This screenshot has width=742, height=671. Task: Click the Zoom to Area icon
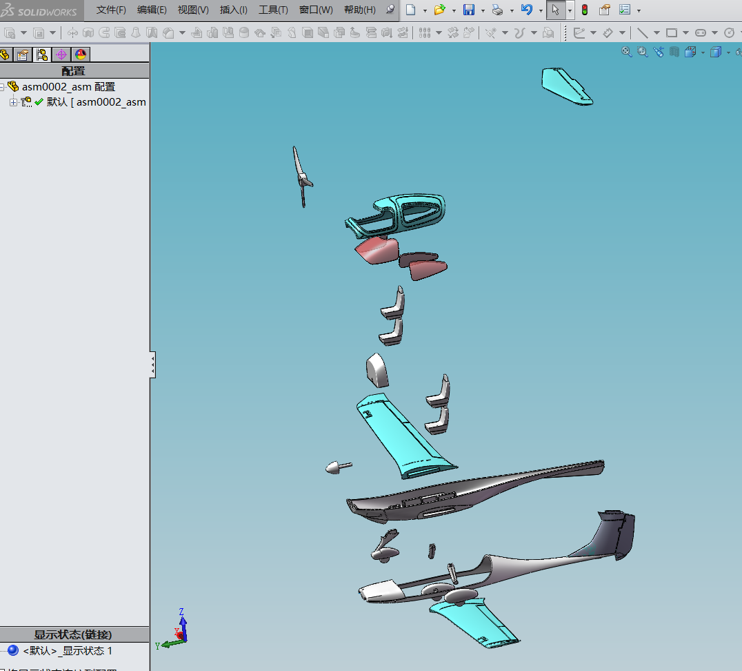(642, 52)
